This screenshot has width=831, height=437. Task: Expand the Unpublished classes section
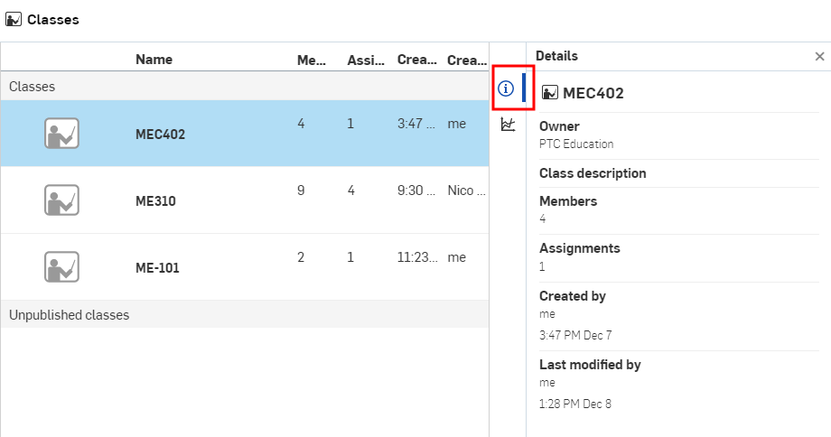pos(244,314)
